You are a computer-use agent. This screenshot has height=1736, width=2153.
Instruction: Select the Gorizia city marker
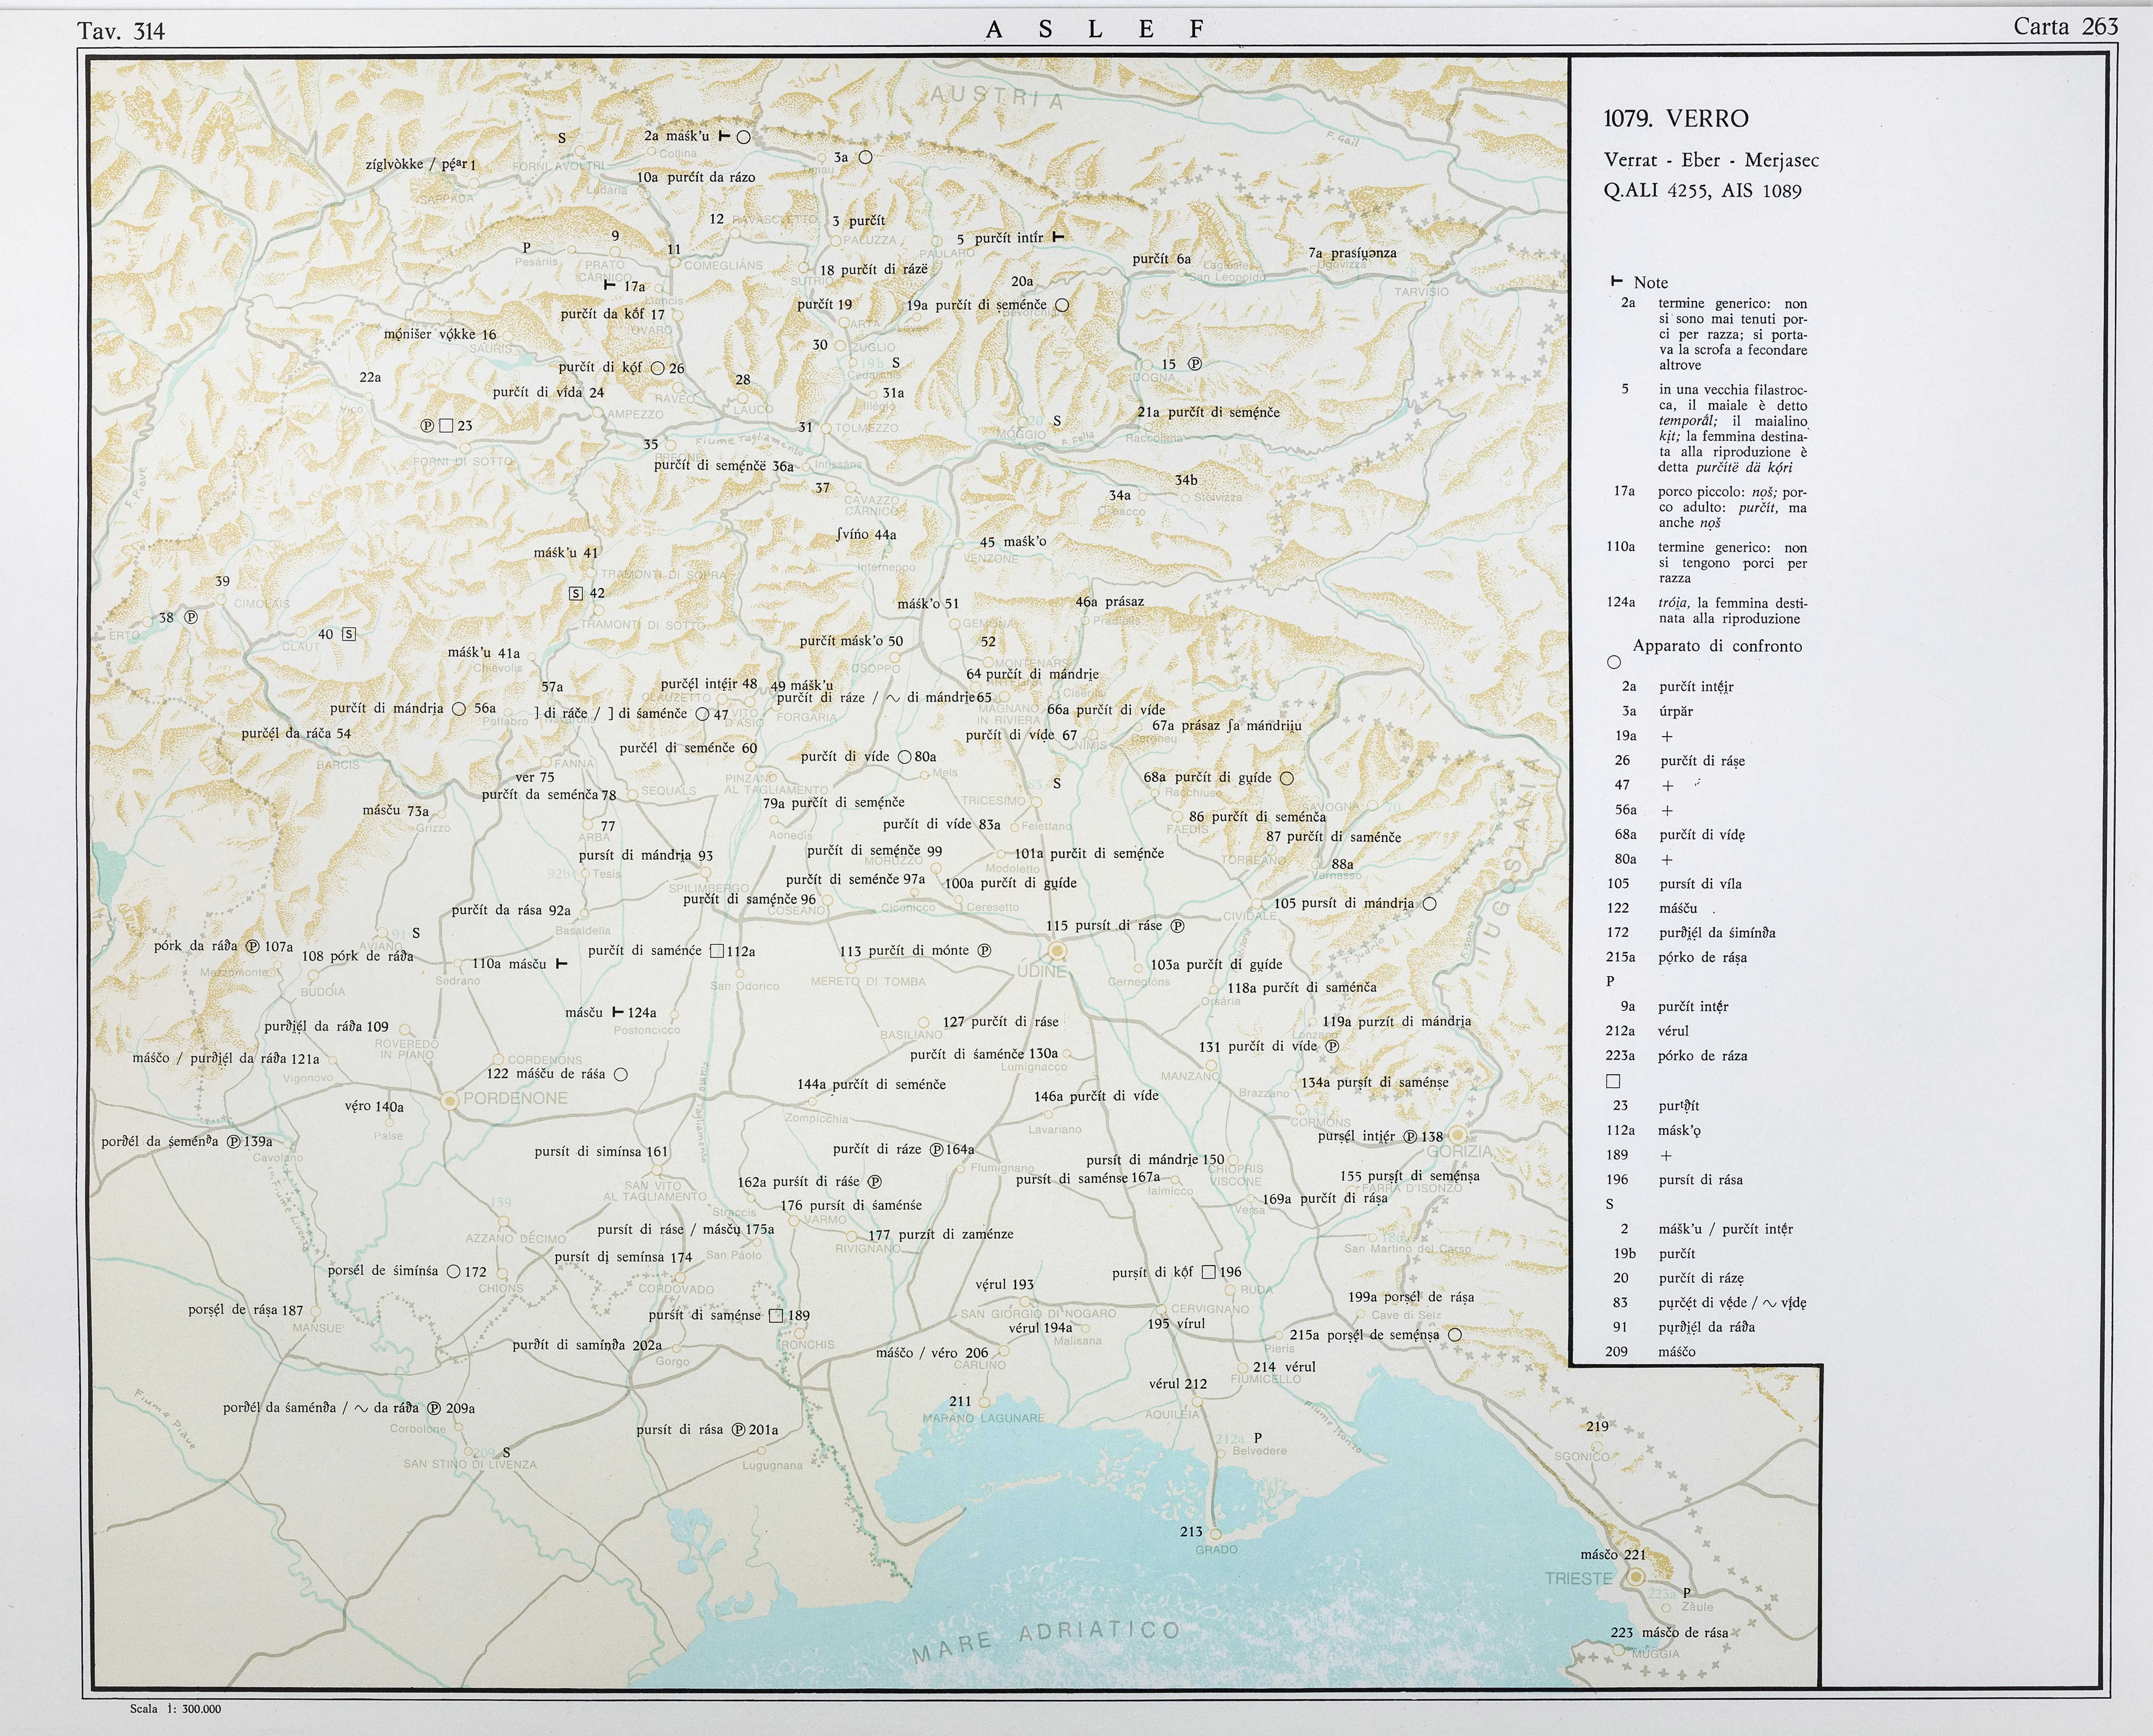1458,1135
